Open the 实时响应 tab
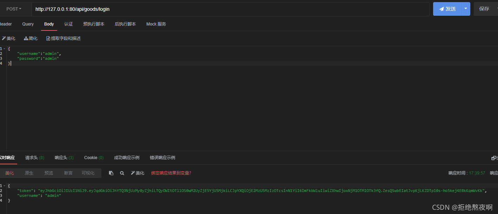The image size is (498, 214). 7,158
